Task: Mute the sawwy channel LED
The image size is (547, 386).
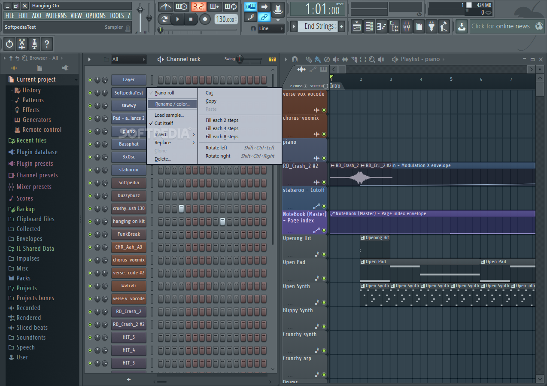Action: 90,106
